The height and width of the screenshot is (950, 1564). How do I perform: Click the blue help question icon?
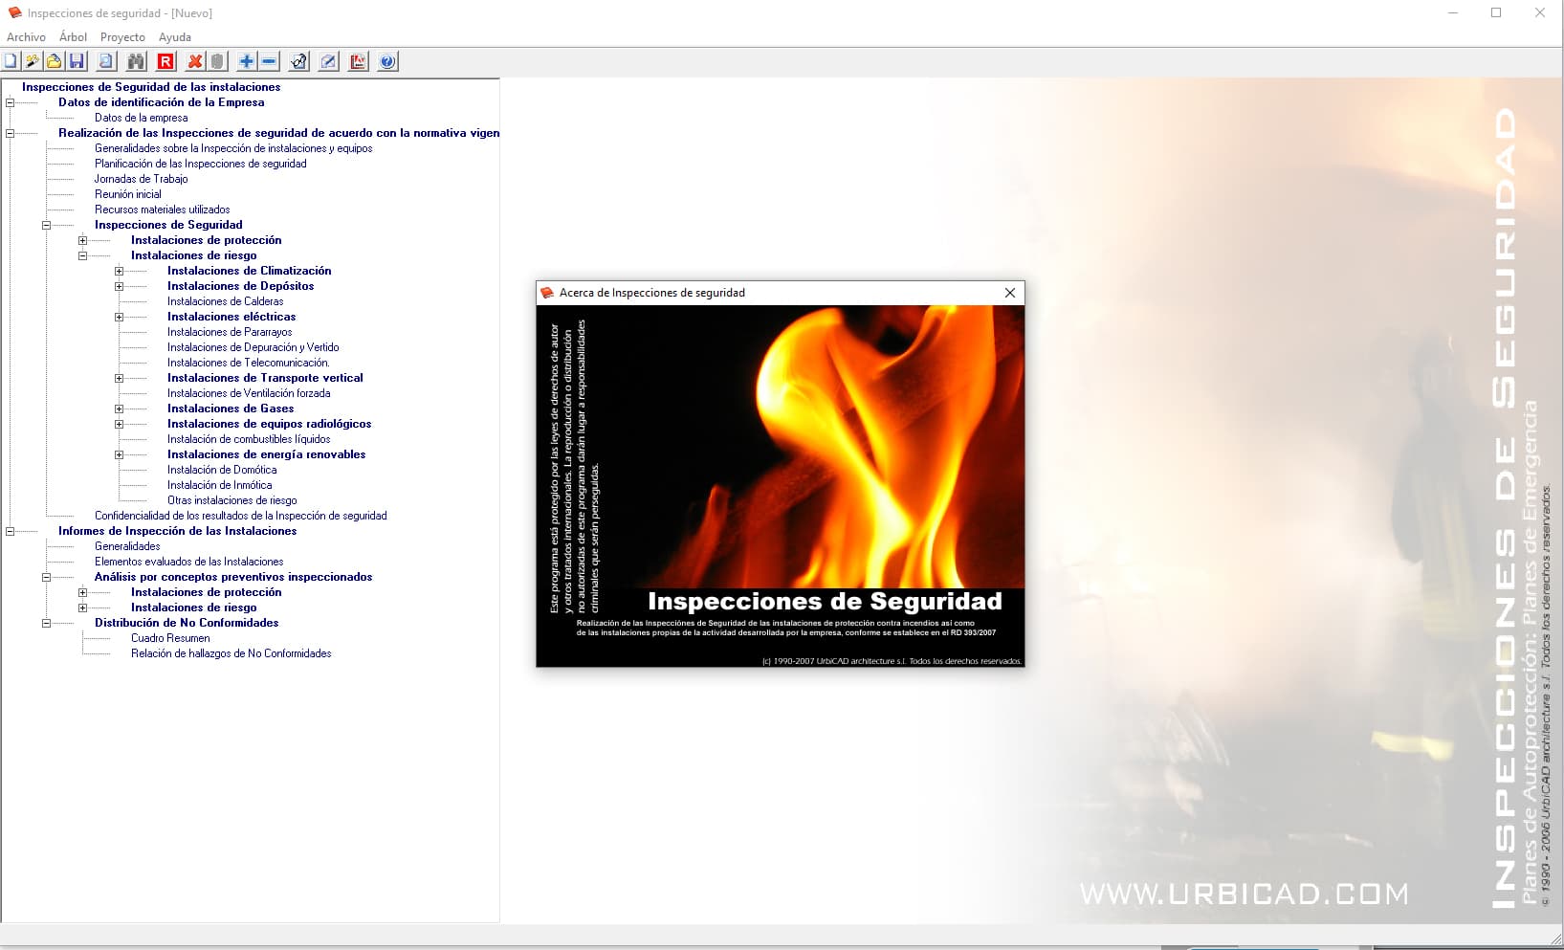[x=387, y=61]
